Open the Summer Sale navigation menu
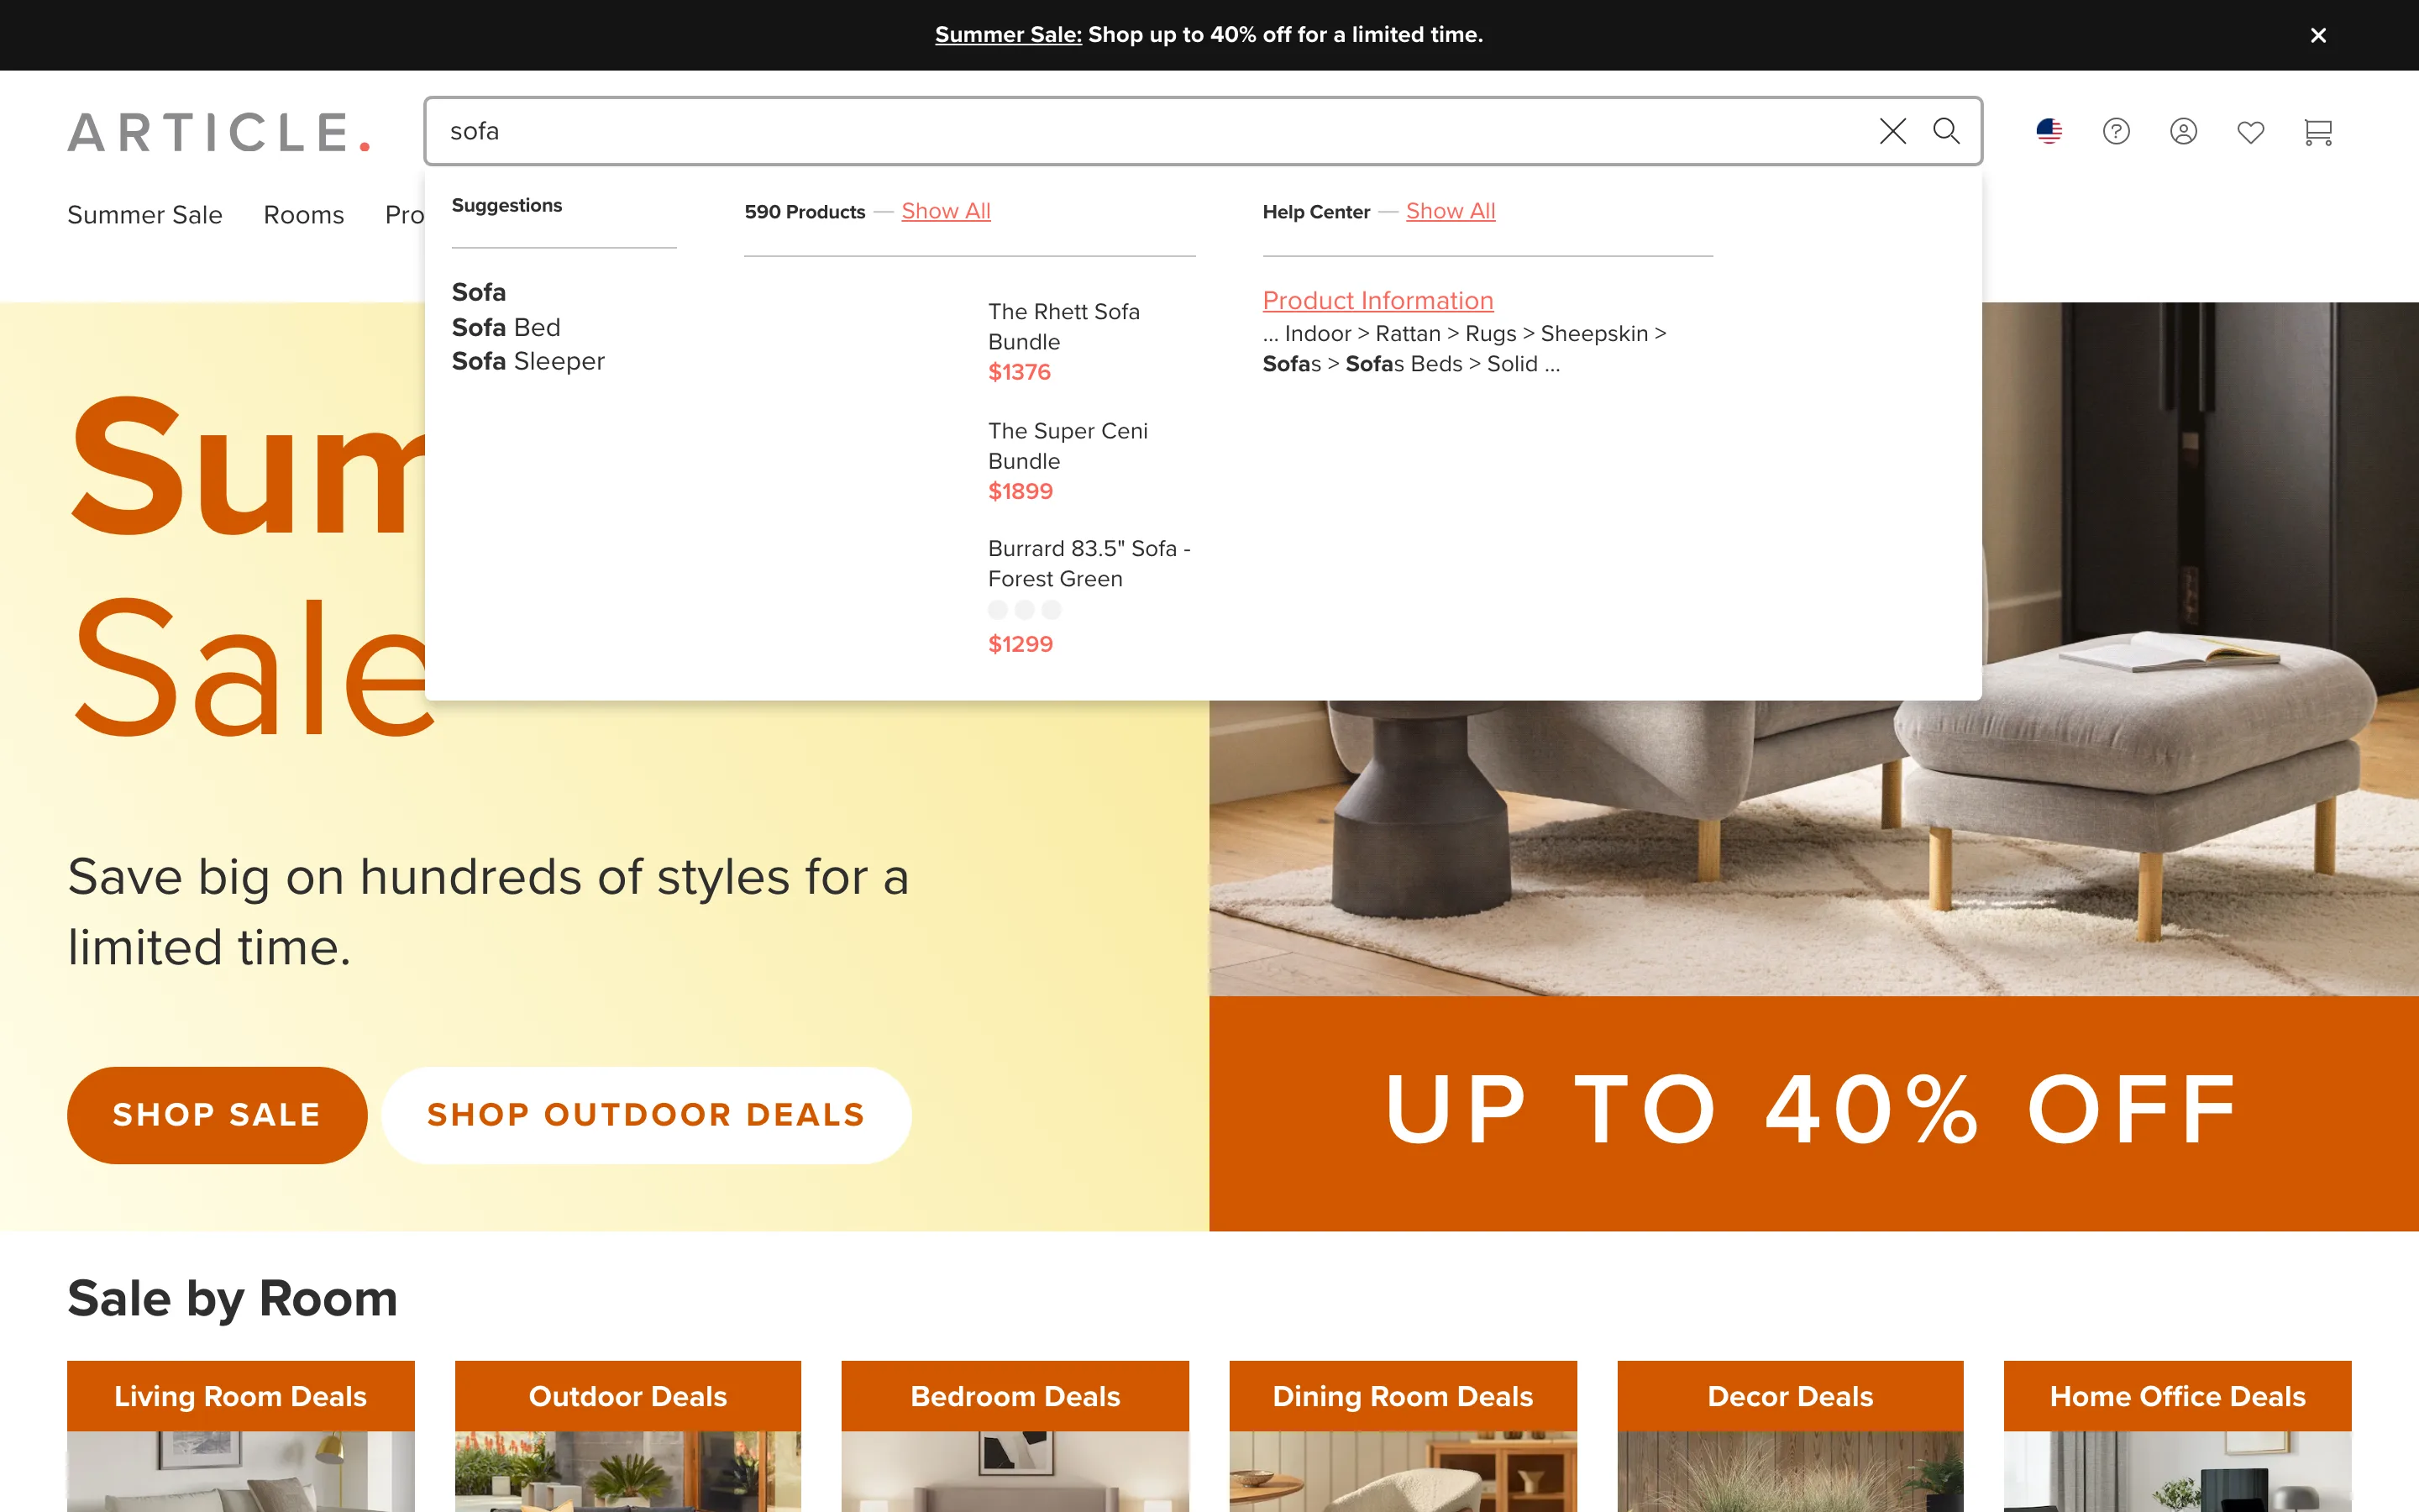Viewport: 2419px width, 1512px height. tap(145, 215)
